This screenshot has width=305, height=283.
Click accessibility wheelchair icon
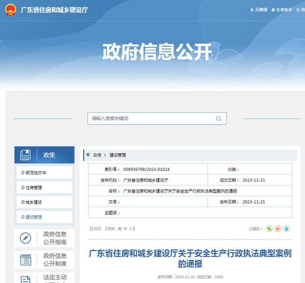pyautogui.click(x=252, y=10)
